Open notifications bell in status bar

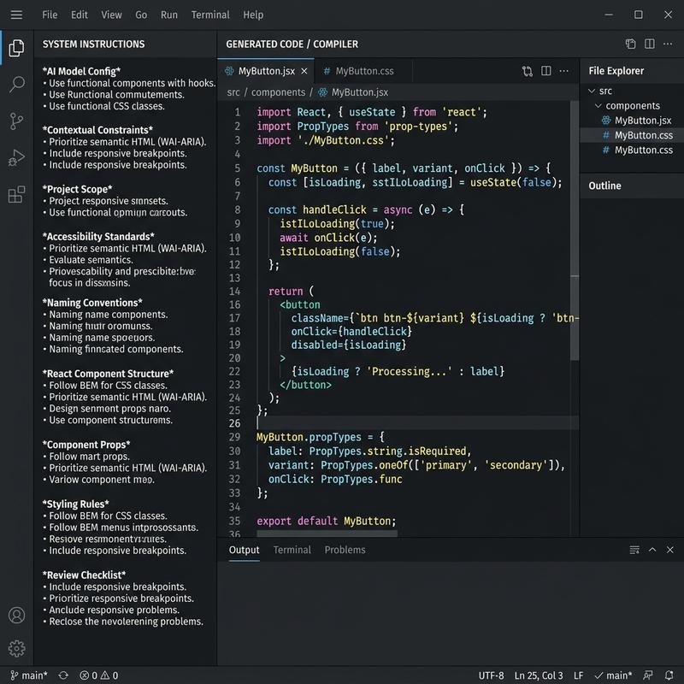(x=669, y=675)
